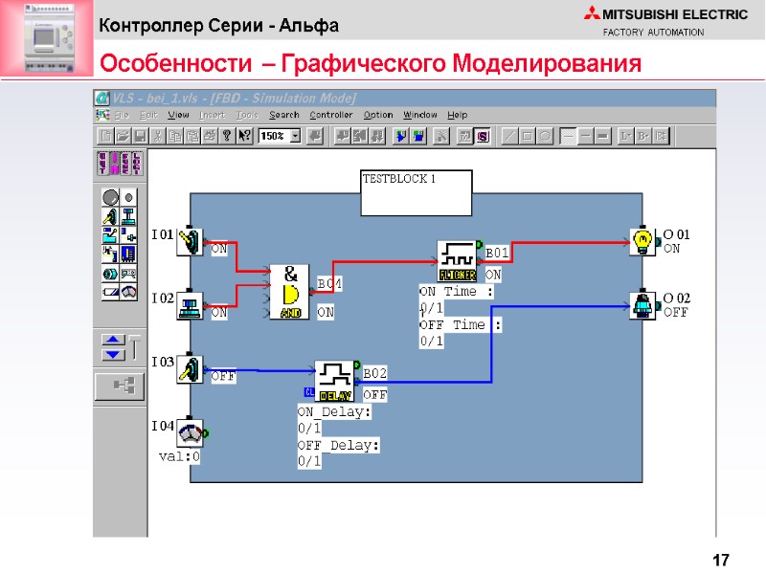Choose the medium line width button
The width and height of the screenshot is (766, 574).
coord(585,136)
